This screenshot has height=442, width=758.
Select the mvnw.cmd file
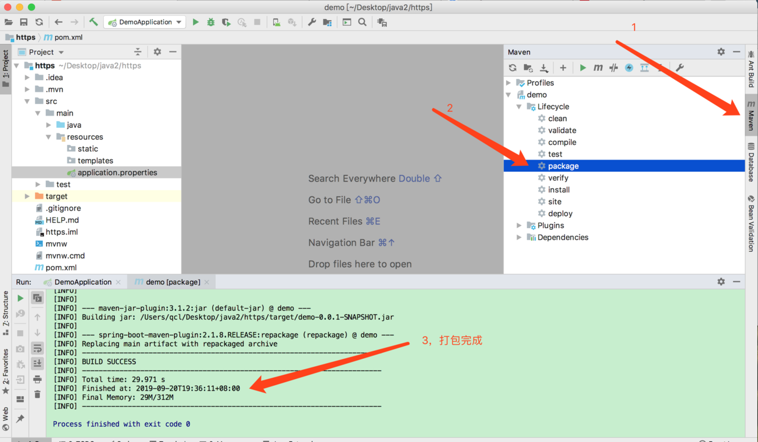(59, 256)
